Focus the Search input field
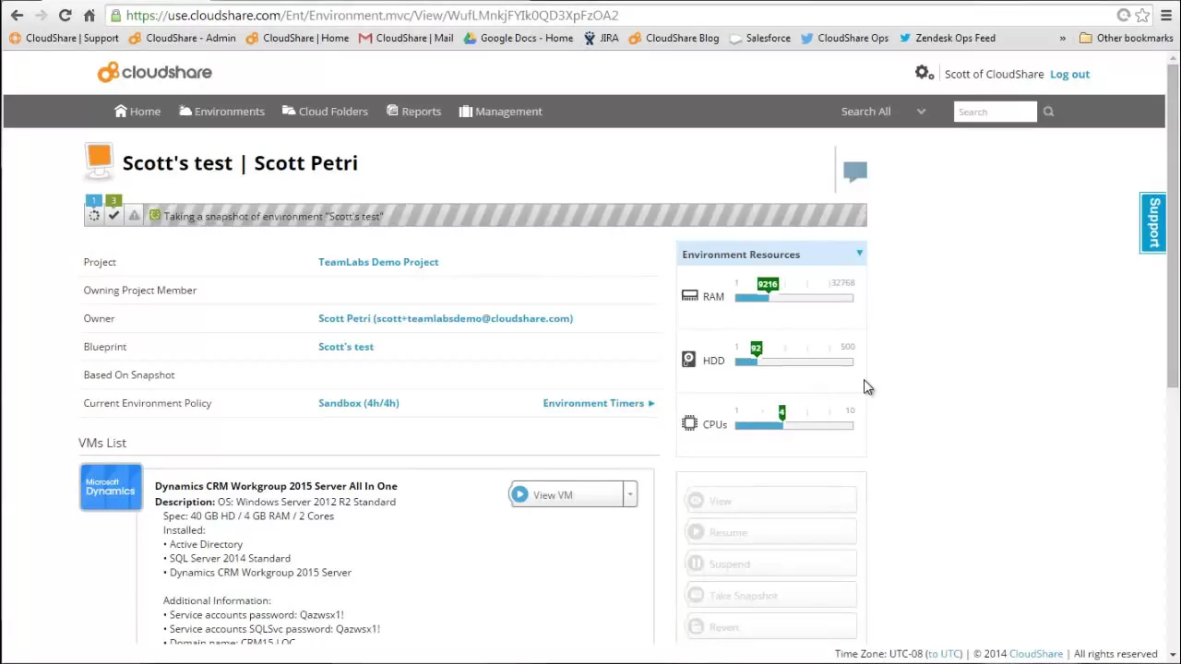Viewport: 1181px width, 664px height. [995, 112]
